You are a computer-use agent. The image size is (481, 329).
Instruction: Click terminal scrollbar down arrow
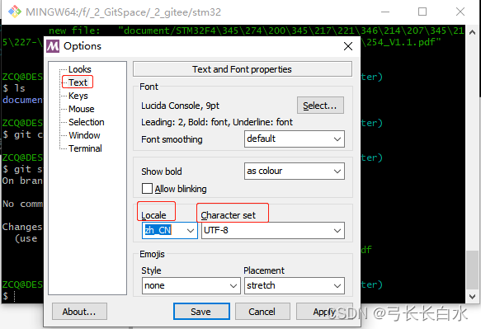[473, 297]
